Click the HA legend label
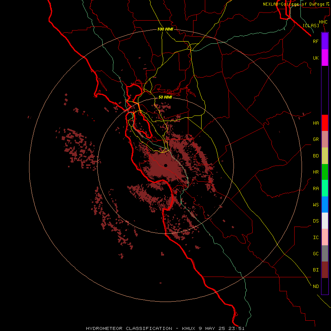Viewport: 331px width, 331px height. pos(316,123)
